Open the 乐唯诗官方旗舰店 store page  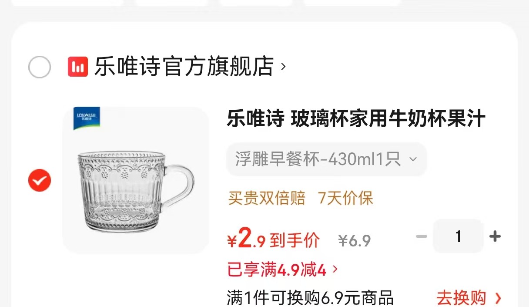(x=184, y=67)
